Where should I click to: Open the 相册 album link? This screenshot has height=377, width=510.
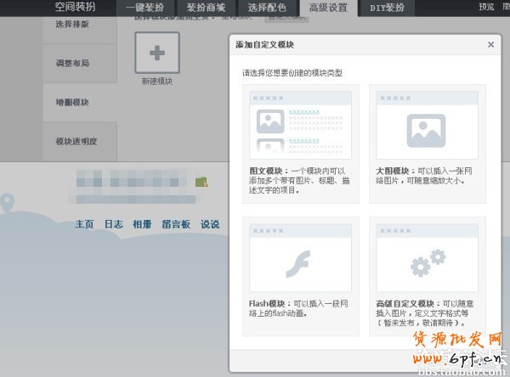pos(142,224)
